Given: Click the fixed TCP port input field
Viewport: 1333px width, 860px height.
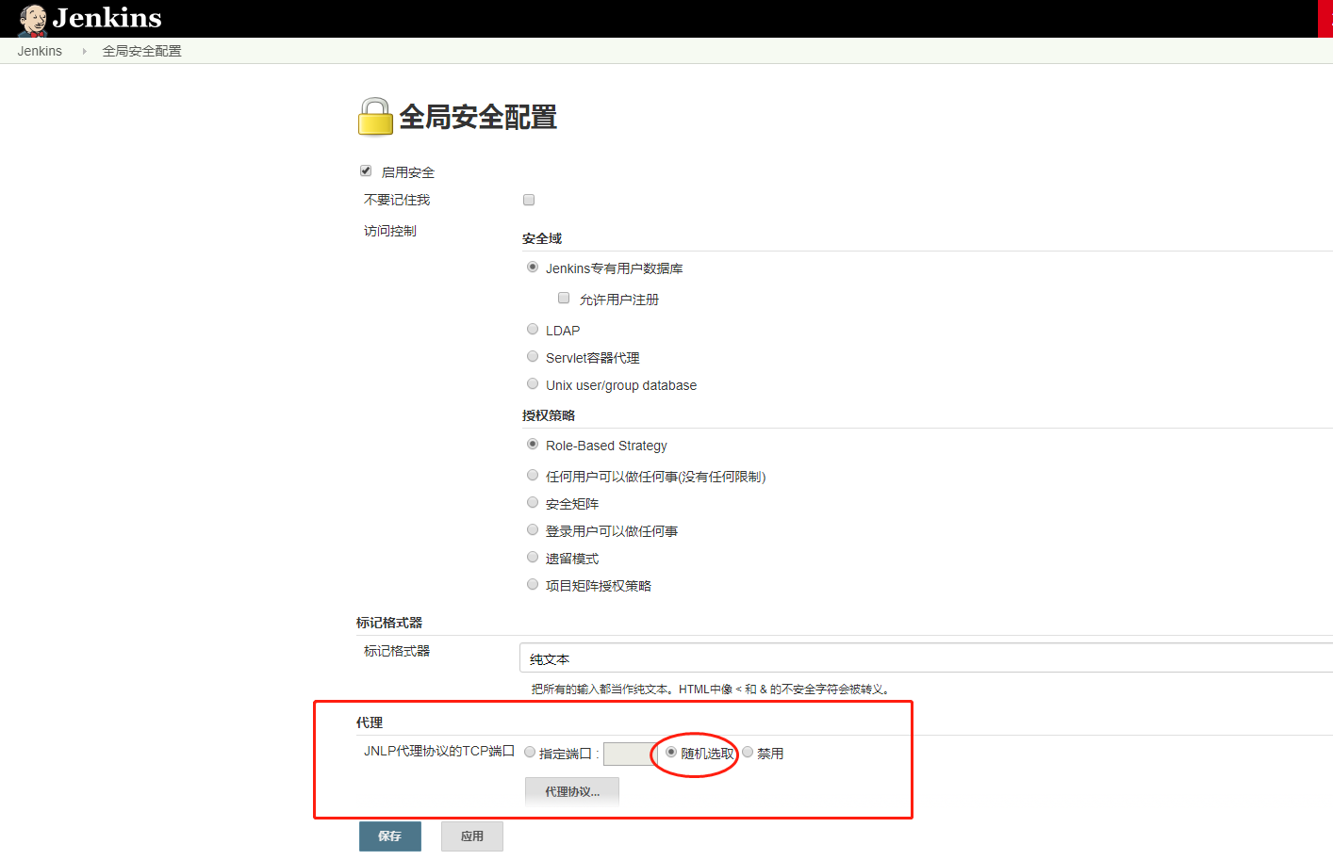Looking at the screenshot, I should coord(630,754).
